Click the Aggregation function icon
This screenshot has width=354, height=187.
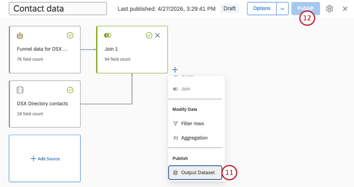pyautogui.click(x=175, y=138)
